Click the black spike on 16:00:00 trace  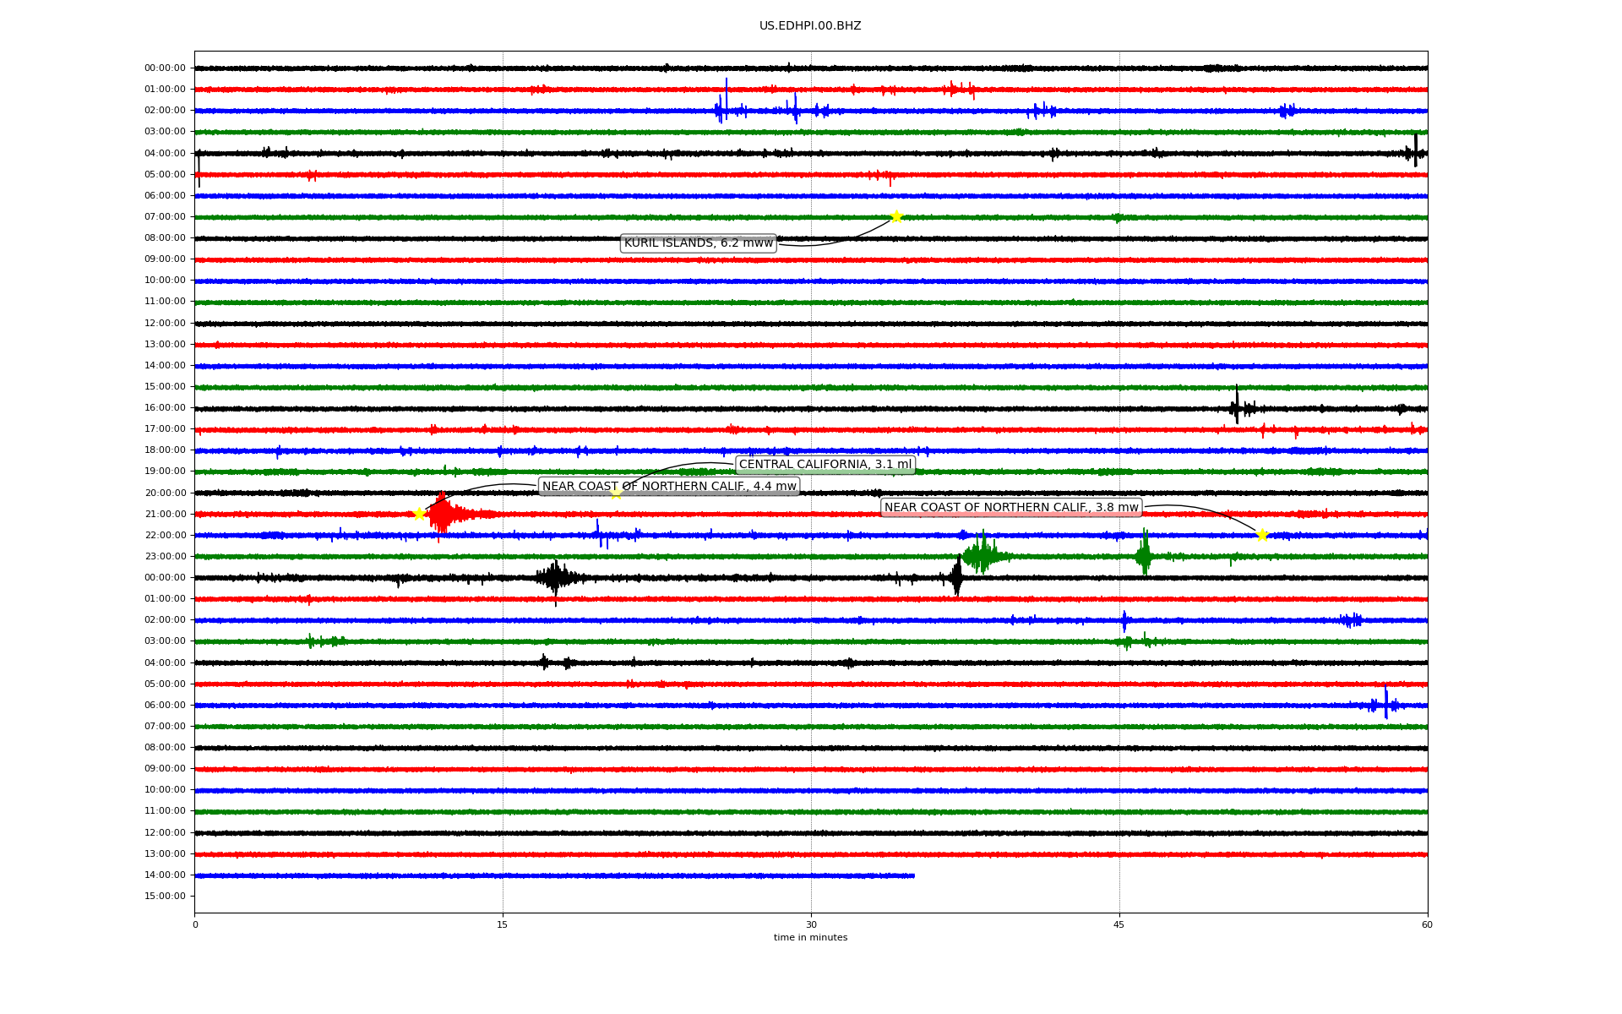pos(1237,406)
